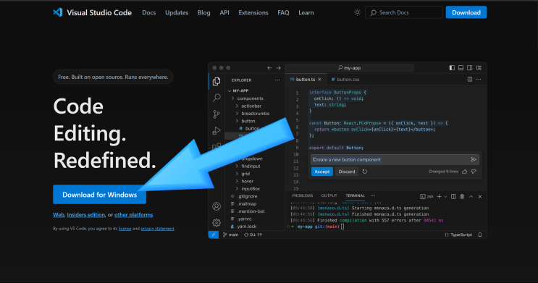Focus the Search Docs field
Image resolution: width=538 pixels, height=283 pixels.
tap(404, 12)
